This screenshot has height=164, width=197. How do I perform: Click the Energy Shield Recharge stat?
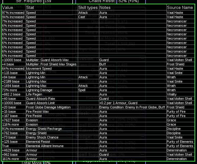pos(44,129)
